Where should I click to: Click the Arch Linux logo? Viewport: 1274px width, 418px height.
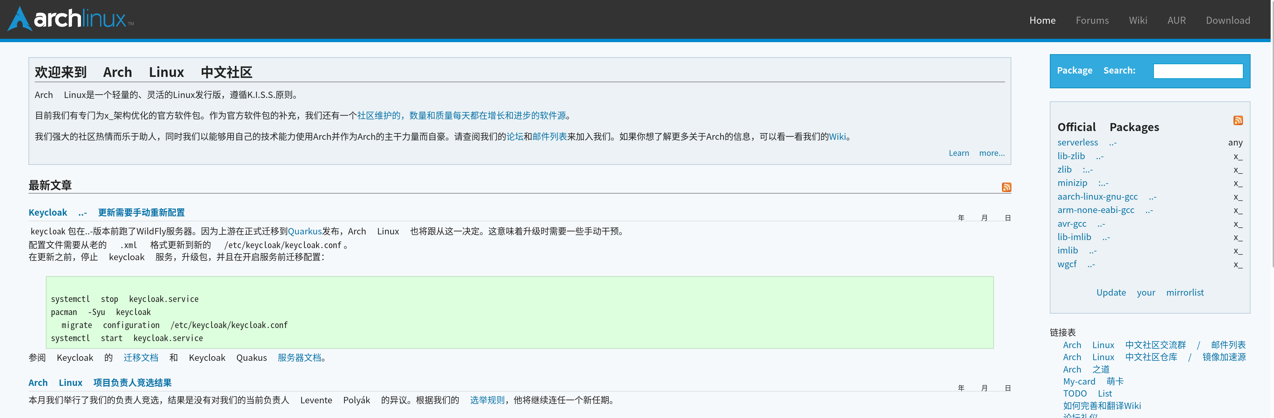point(70,19)
